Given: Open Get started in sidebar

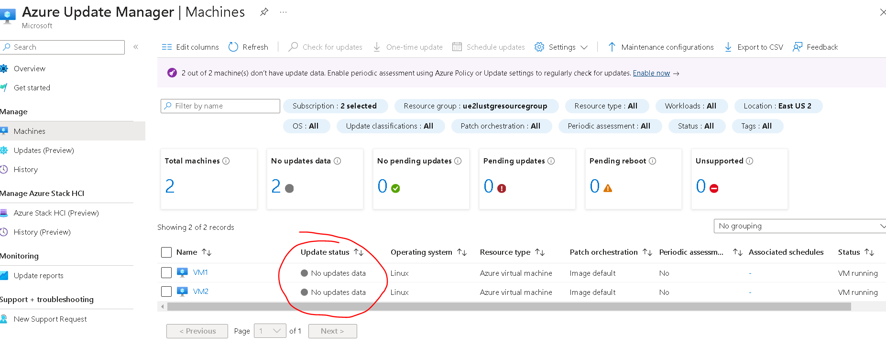Looking at the screenshot, I should point(32,88).
